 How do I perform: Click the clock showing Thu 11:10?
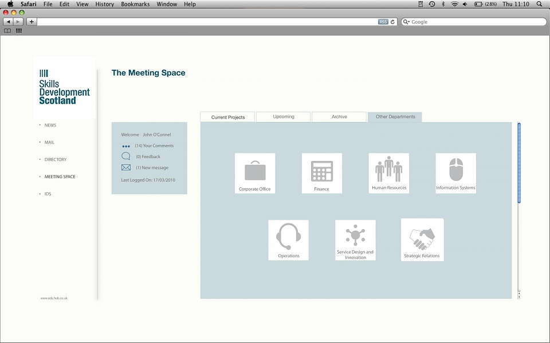(516, 4)
